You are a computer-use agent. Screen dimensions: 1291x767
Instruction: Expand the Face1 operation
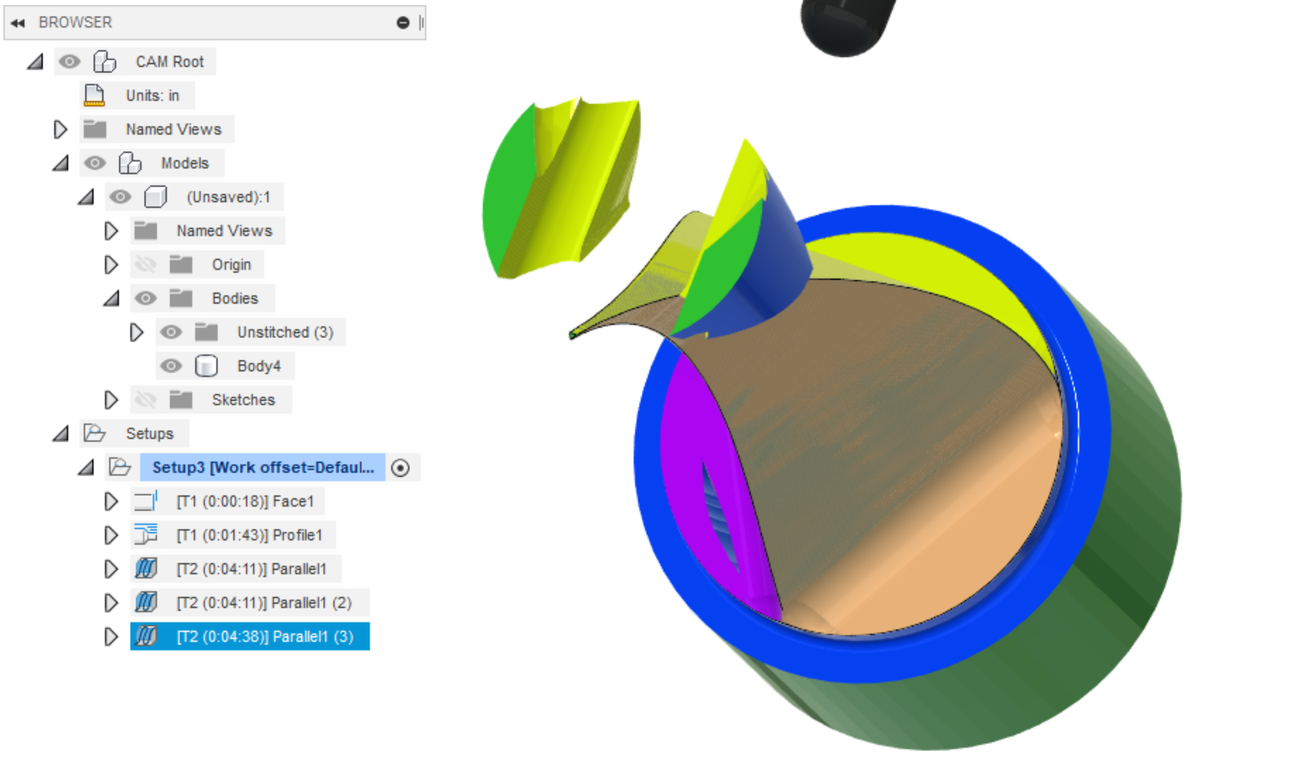111,501
